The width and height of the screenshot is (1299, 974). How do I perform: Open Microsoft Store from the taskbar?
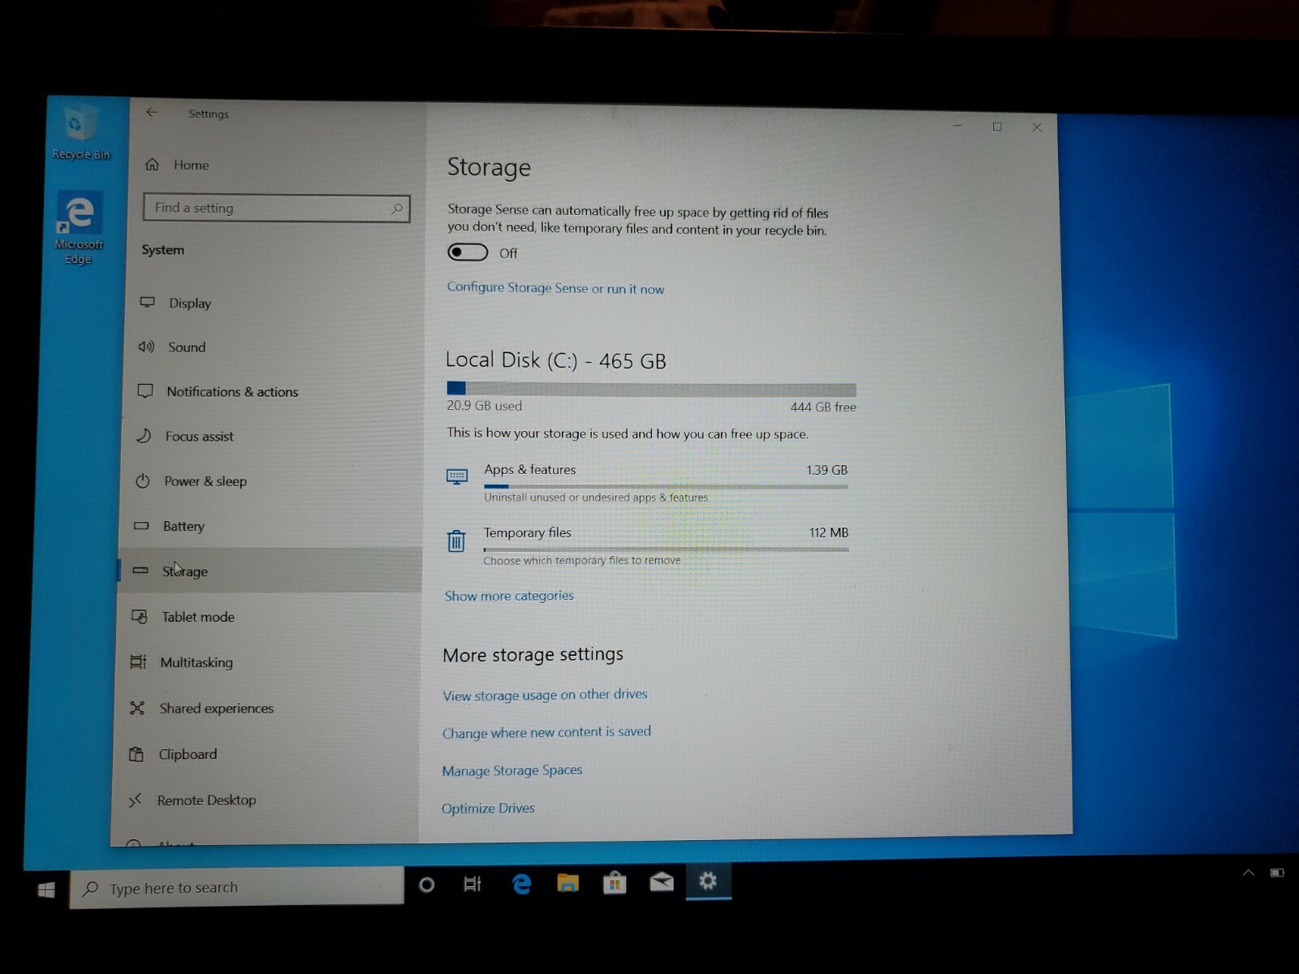615,882
